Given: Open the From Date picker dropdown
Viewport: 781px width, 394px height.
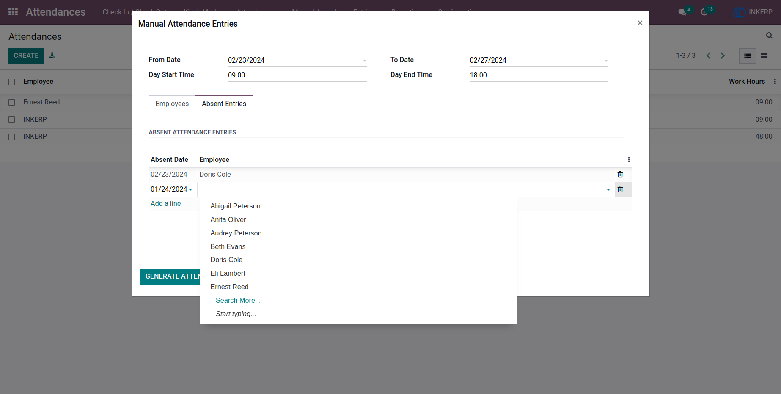Looking at the screenshot, I should point(364,60).
